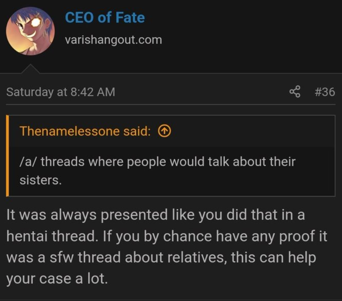Click the word sisters. in the quote
The height and width of the screenshot is (301, 342).
pyautogui.click(x=41, y=180)
